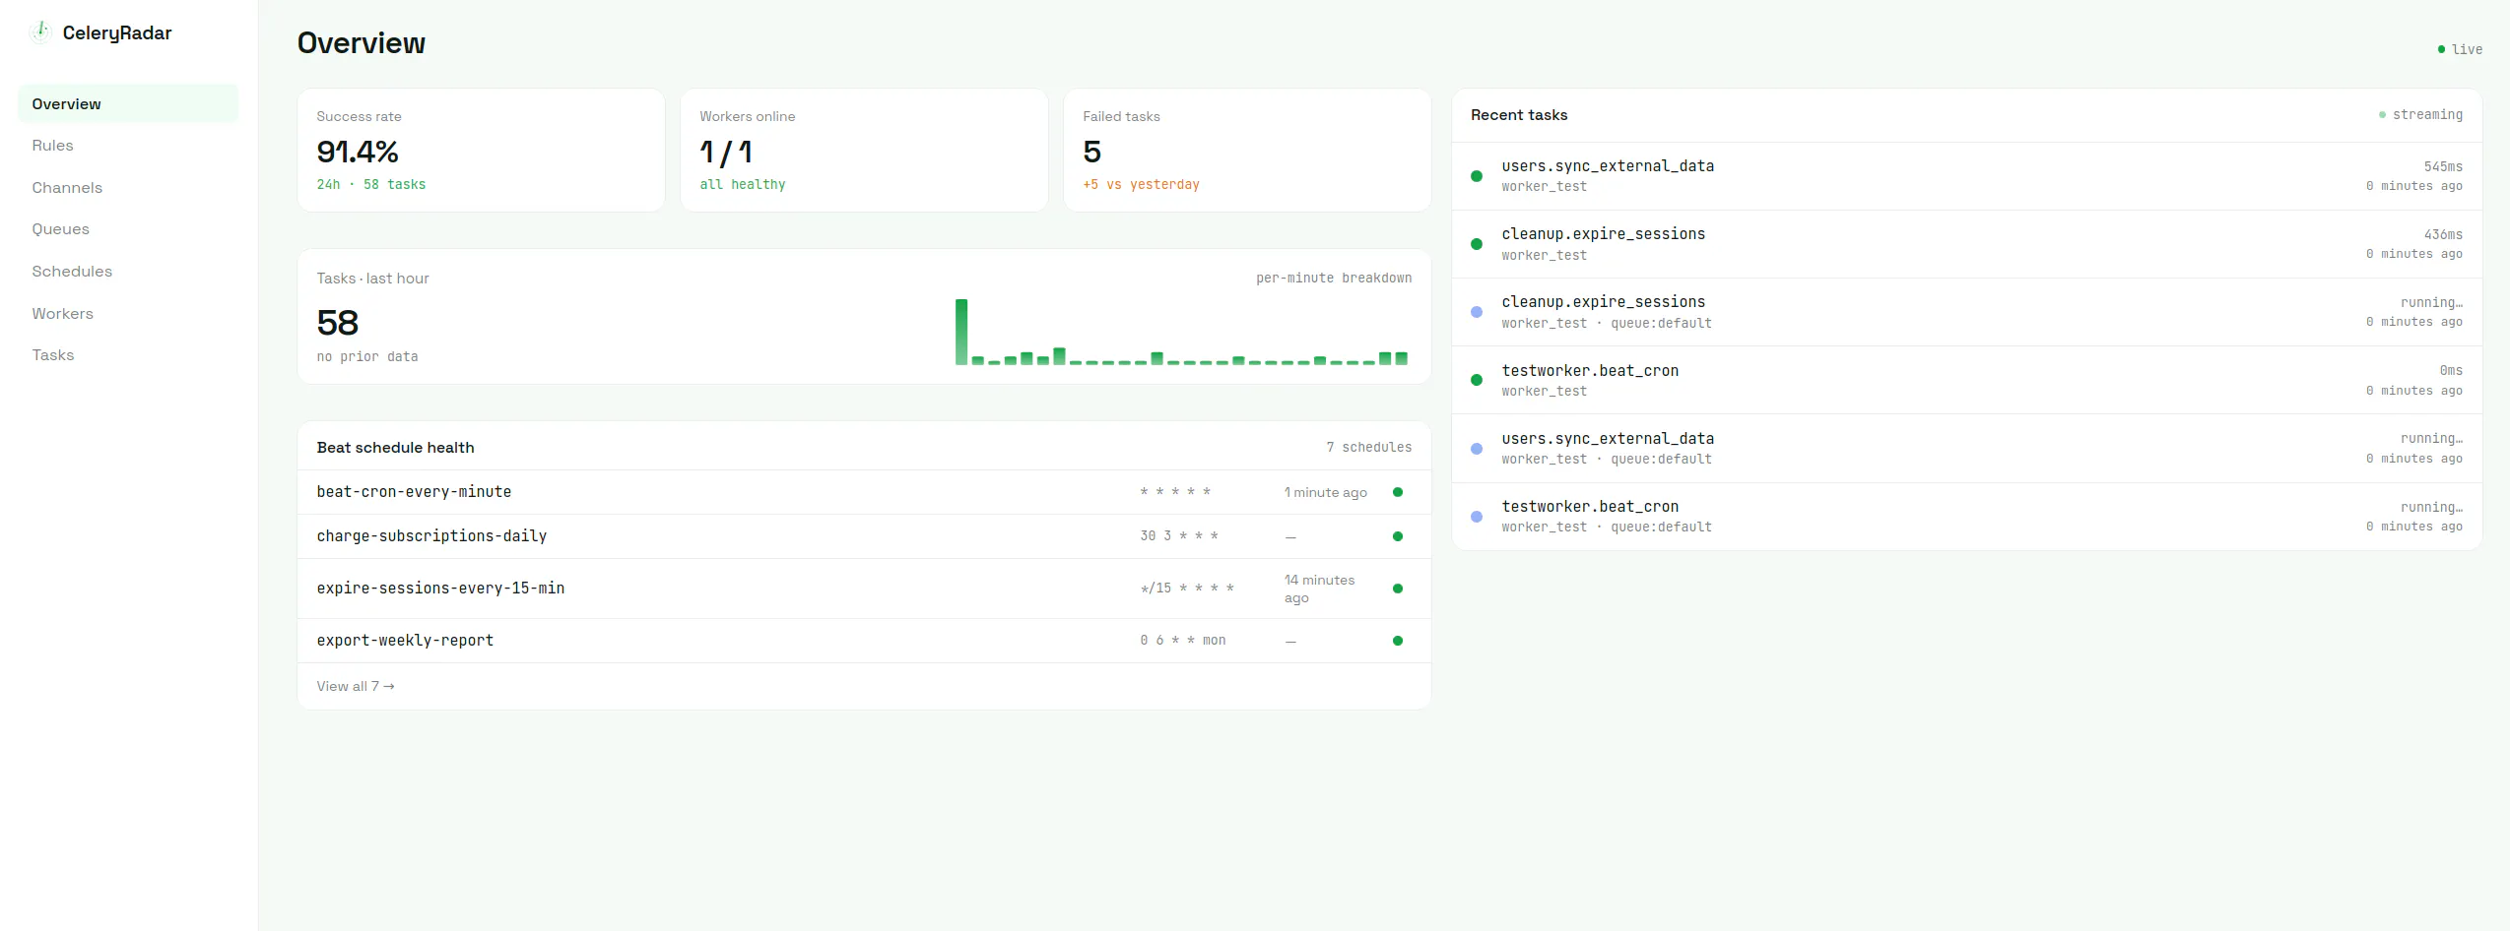Click the '*/15 * * * *' cron expression
The height and width of the screenshot is (931, 2510).
[1187, 589]
